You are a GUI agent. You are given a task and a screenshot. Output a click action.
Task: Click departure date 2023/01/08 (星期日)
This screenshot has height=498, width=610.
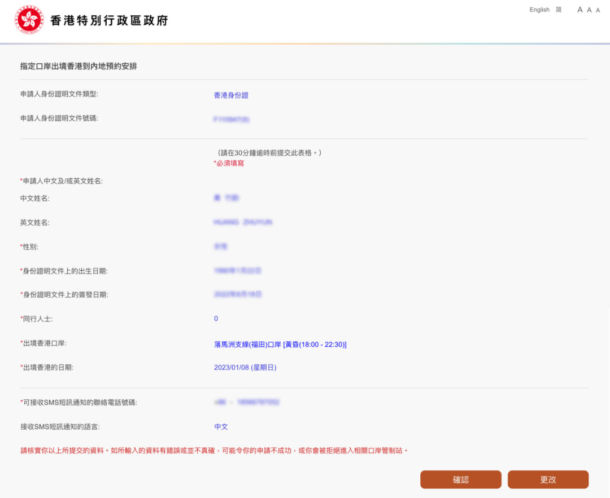pyautogui.click(x=245, y=368)
